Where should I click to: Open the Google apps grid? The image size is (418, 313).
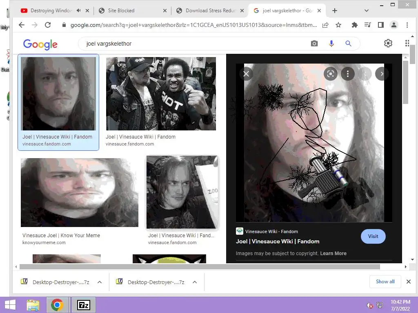tap(407, 43)
